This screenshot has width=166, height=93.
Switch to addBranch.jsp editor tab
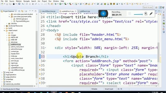tap(85, 11)
